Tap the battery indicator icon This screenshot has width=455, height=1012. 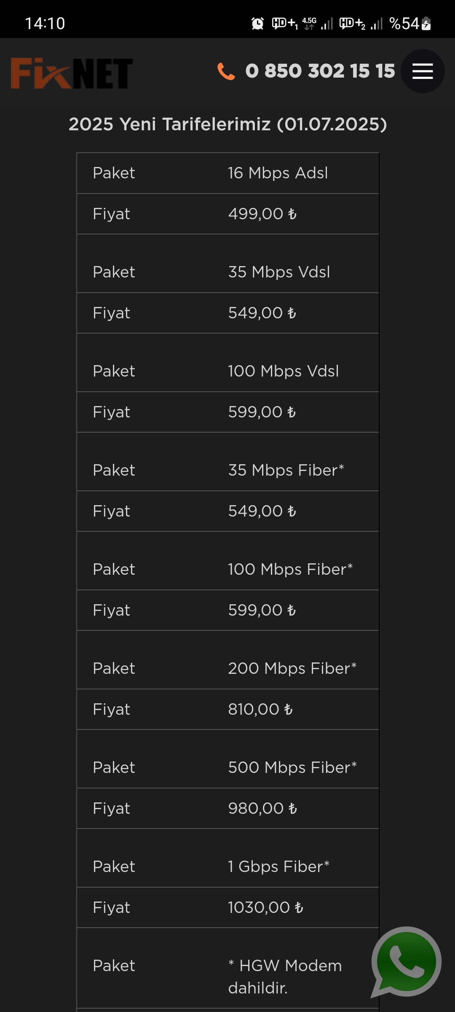pos(426,24)
